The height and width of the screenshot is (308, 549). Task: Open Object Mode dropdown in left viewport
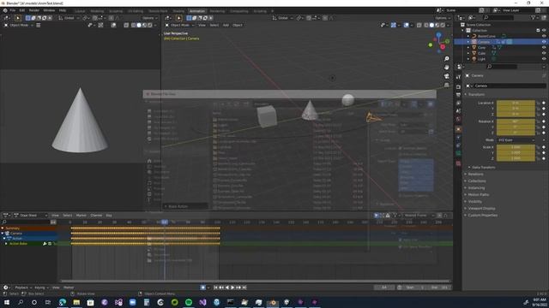(19, 25)
